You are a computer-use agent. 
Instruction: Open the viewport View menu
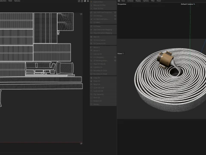click(123, 1)
